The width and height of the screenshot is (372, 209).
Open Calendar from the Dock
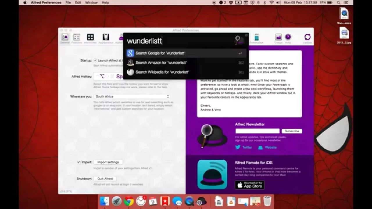[153, 201]
